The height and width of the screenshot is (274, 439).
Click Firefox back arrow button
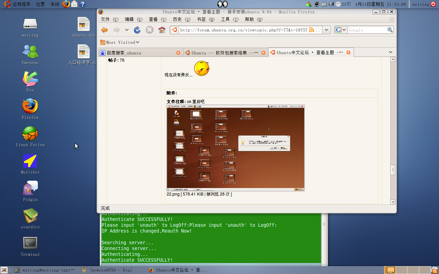tap(105, 30)
